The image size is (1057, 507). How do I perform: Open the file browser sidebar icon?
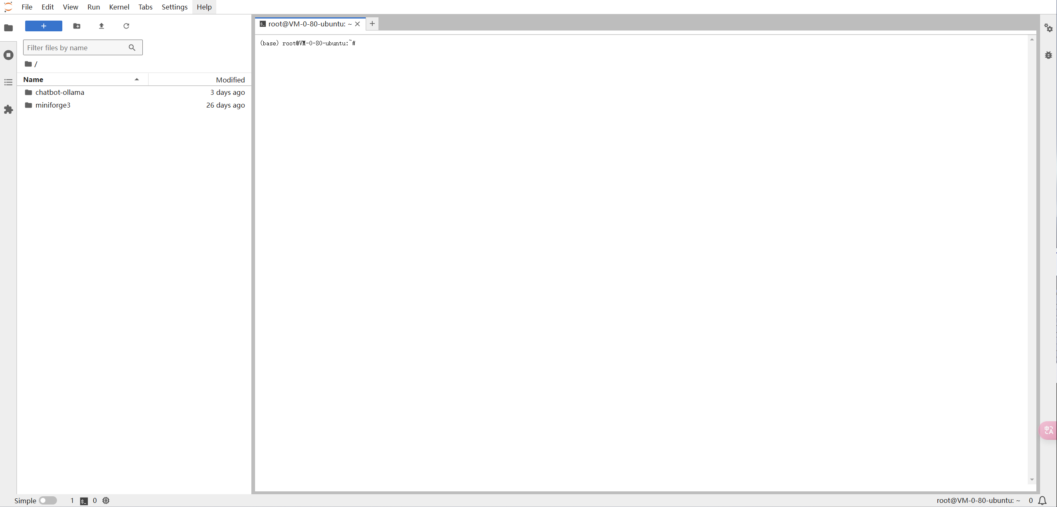click(x=8, y=28)
